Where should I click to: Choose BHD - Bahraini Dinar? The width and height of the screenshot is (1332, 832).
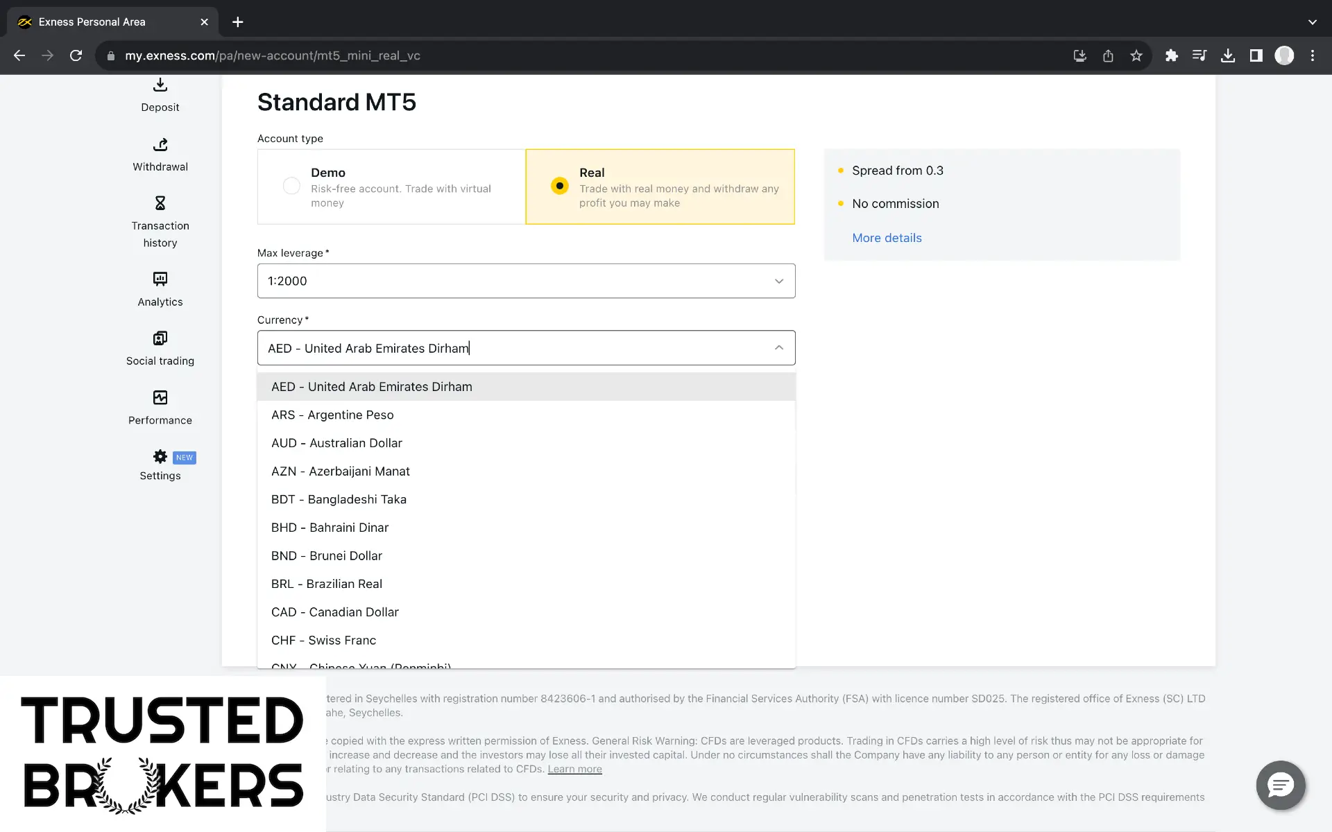tap(526, 528)
